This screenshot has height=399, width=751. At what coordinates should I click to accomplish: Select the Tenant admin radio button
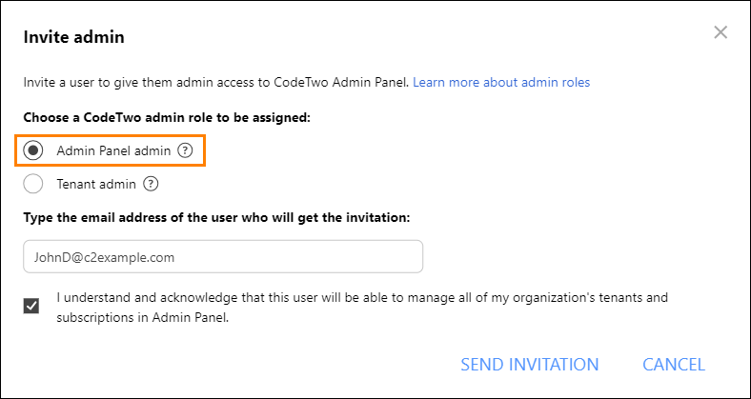tap(33, 184)
